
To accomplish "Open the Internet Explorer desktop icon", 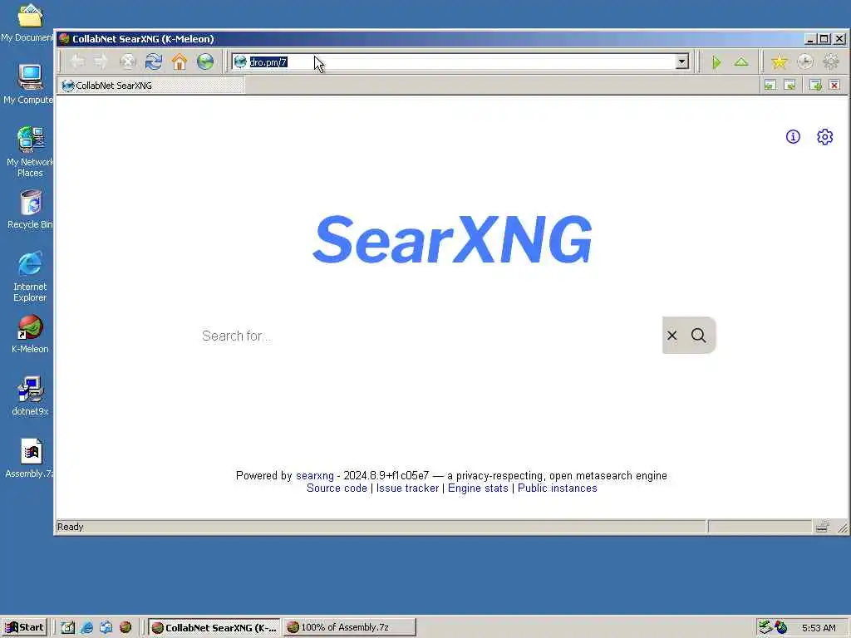I will pyautogui.click(x=30, y=277).
